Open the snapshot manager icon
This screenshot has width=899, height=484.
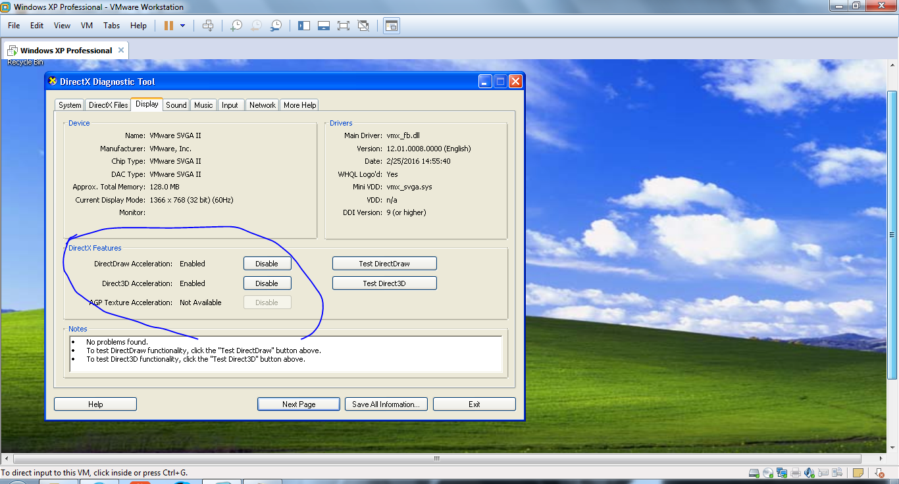[x=276, y=26]
